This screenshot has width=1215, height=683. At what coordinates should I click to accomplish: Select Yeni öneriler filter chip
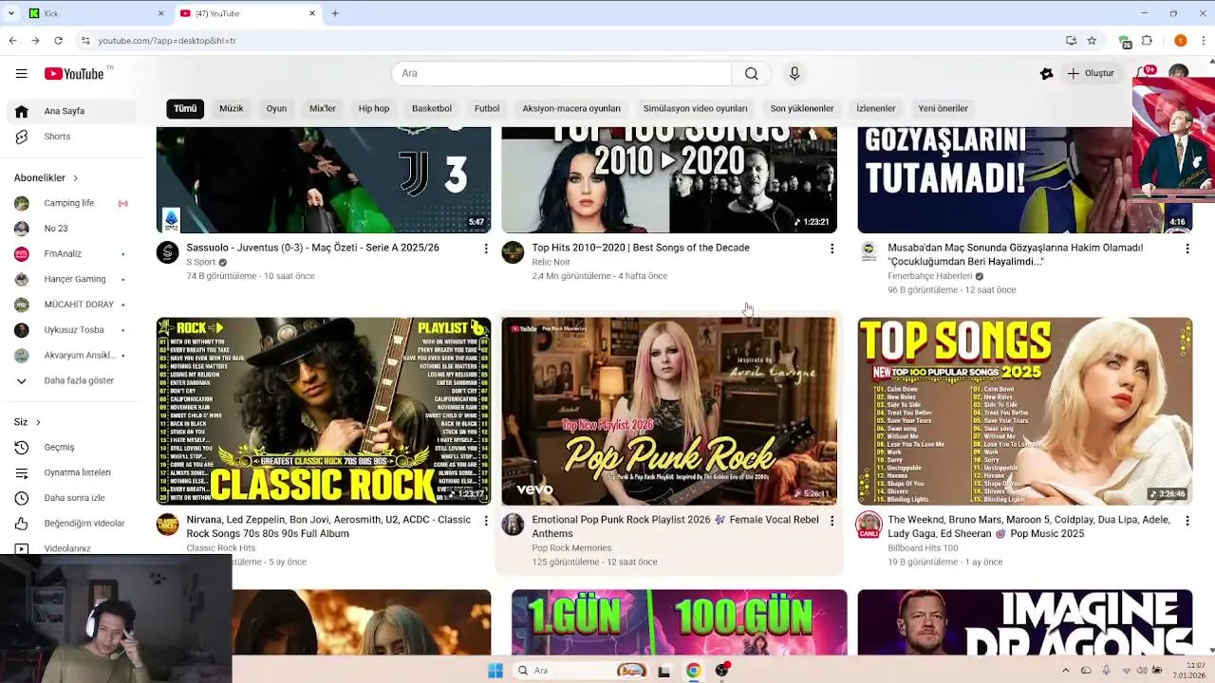(x=944, y=108)
